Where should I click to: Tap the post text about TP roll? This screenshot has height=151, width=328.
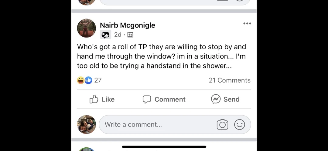(161, 56)
